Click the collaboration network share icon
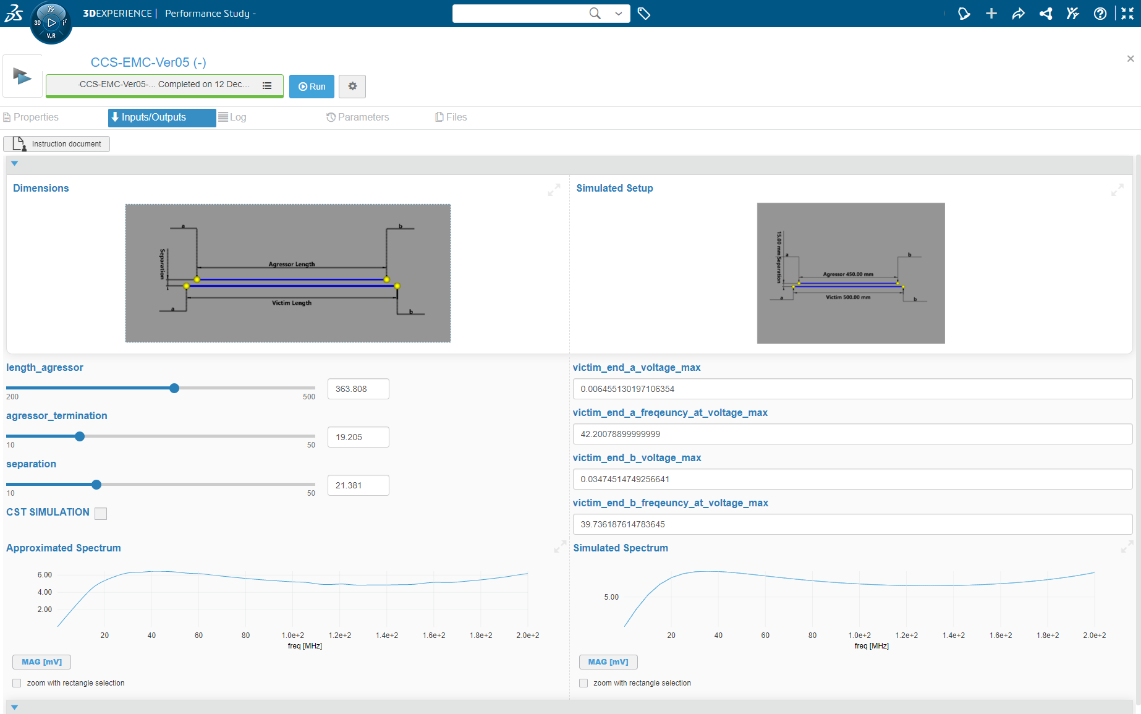Image resolution: width=1141 pixels, height=714 pixels. 1046,13
